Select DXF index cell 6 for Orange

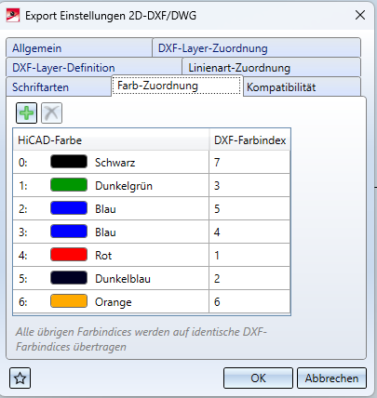coord(249,301)
